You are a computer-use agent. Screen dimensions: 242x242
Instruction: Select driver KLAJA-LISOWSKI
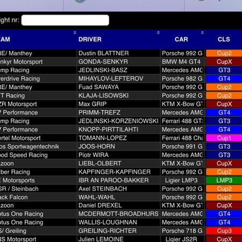(x=103, y=96)
